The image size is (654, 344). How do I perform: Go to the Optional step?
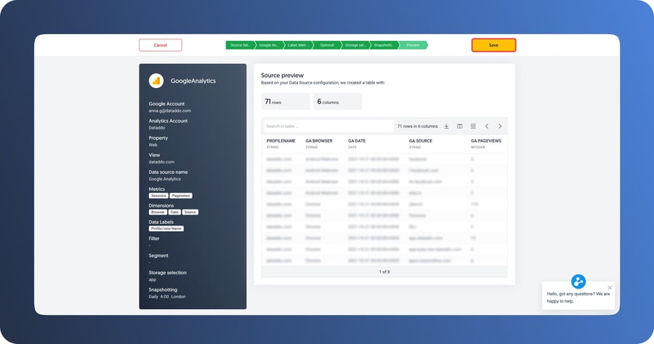coord(326,45)
